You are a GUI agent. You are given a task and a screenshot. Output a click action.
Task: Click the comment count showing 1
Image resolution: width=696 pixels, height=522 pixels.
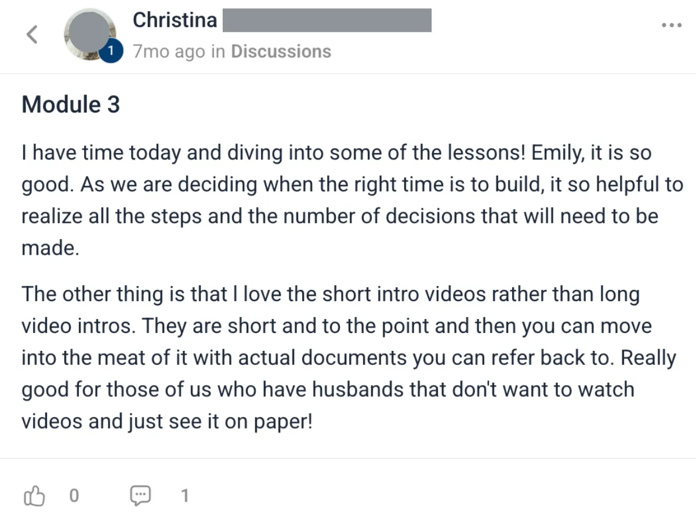[x=184, y=496]
